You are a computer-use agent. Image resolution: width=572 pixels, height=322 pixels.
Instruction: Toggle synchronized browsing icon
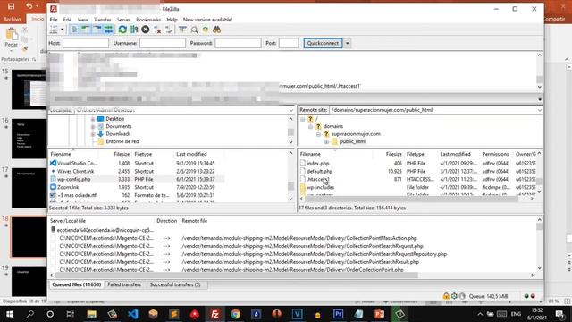tap(206, 30)
